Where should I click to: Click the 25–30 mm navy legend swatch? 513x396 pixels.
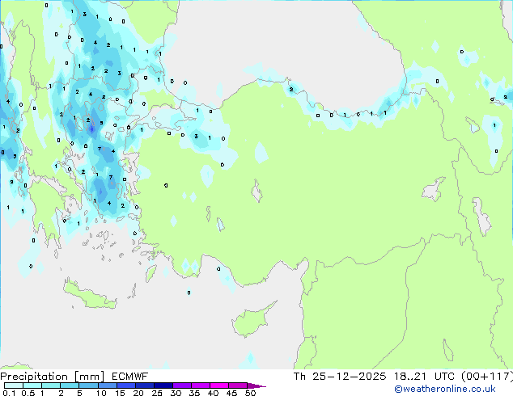click(163, 385)
